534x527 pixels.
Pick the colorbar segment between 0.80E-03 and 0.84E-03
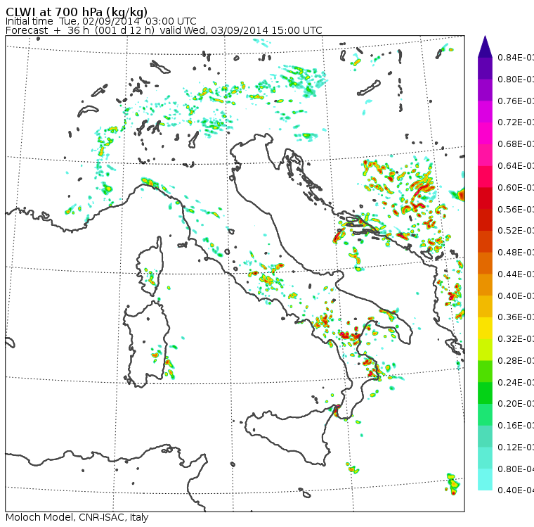click(x=485, y=68)
